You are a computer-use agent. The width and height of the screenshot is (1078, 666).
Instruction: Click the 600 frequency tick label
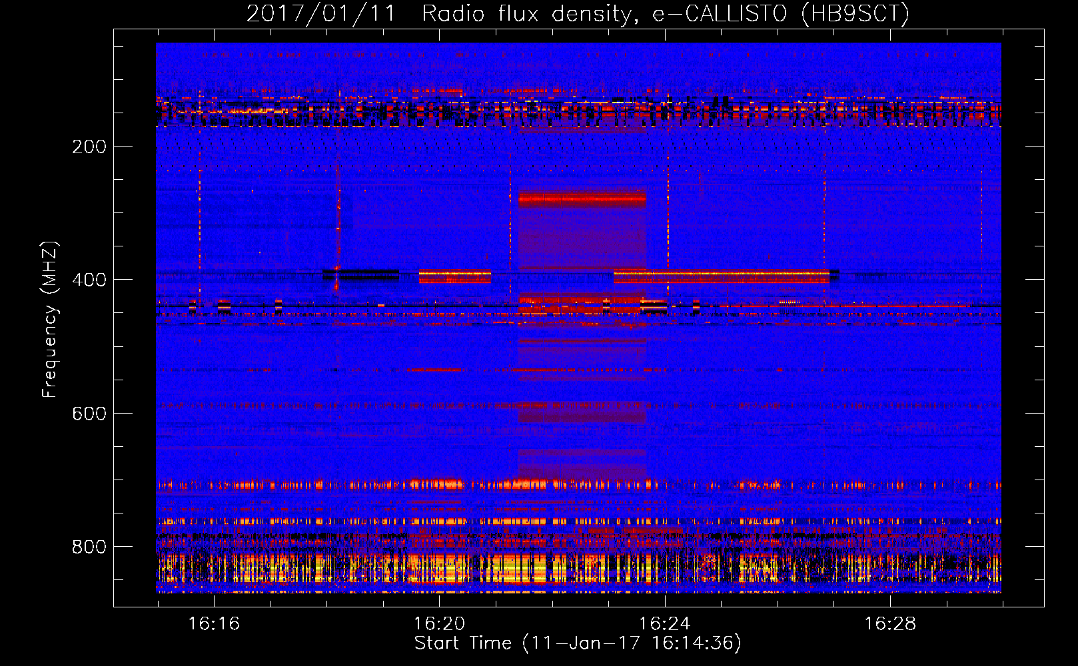(89, 414)
